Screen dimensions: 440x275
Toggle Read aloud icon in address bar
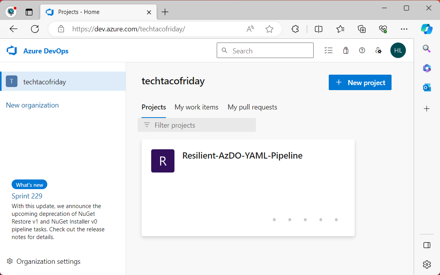[250, 29]
